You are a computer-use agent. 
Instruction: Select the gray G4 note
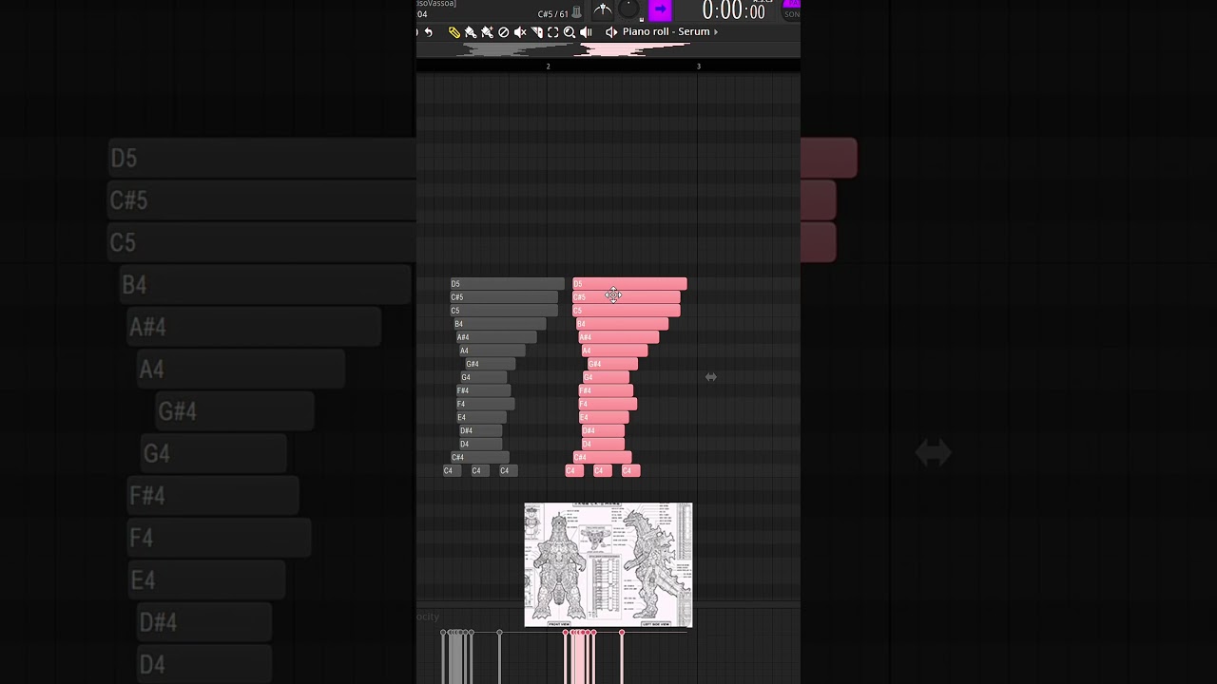[x=484, y=377]
